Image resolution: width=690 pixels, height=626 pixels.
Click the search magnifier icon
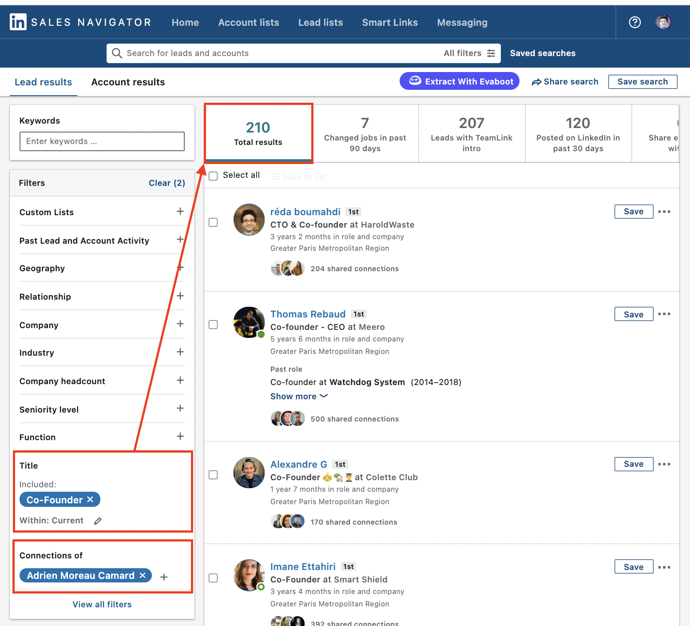[117, 53]
